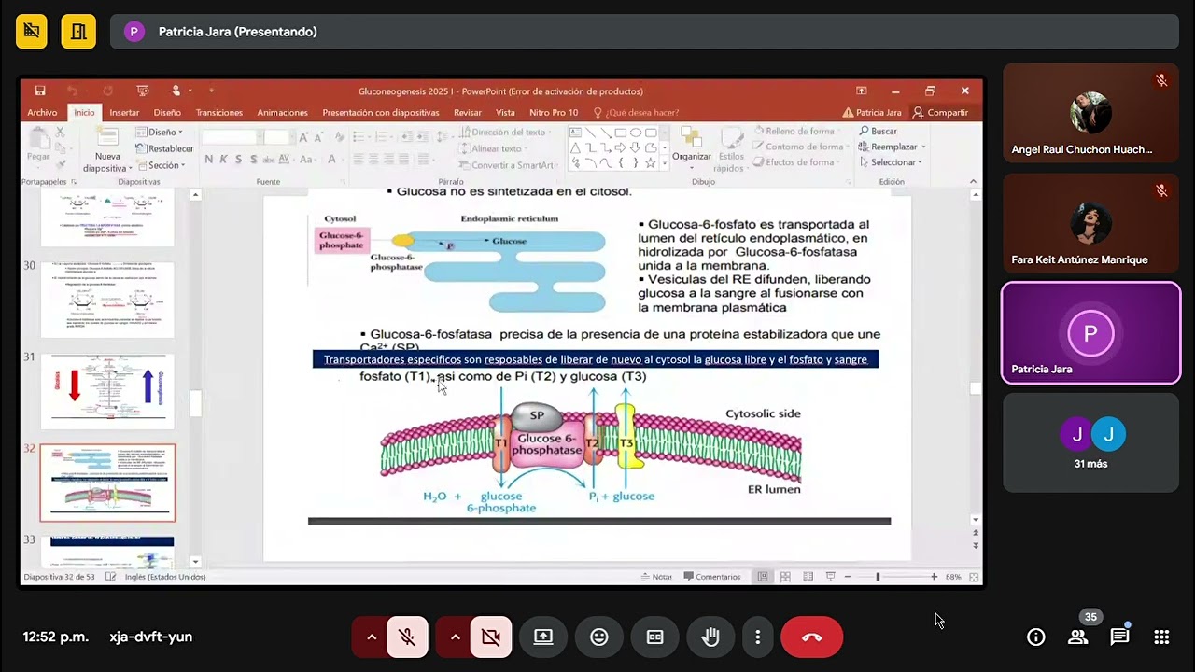
Task: Switch to the Animaciones ribbon tab
Action: pyautogui.click(x=282, y=112)
